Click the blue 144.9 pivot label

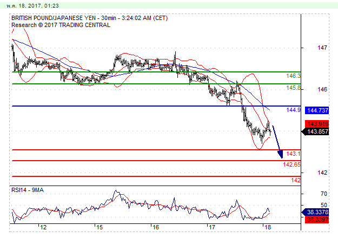[x=293, y=110]
